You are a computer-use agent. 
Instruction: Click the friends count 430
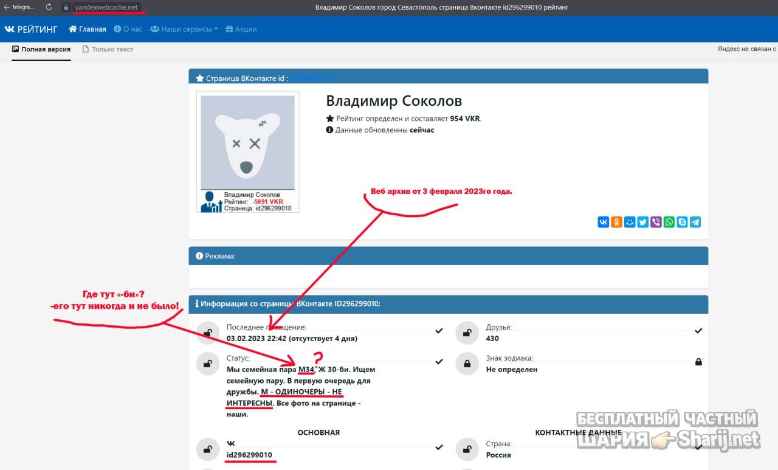[492, 339]
